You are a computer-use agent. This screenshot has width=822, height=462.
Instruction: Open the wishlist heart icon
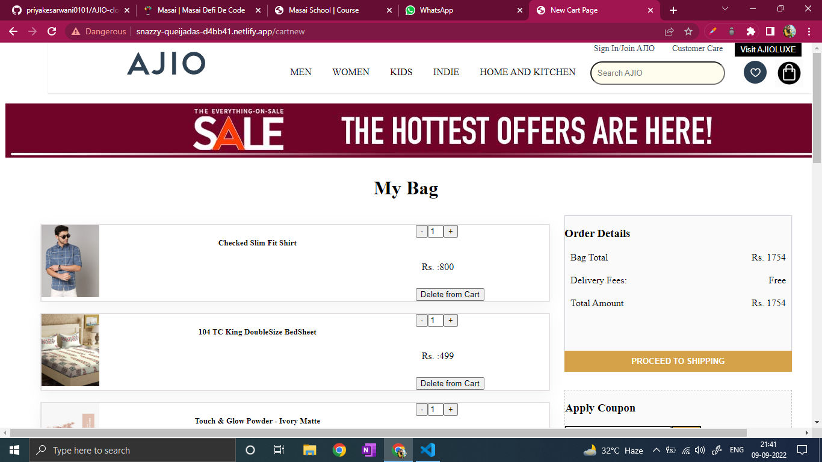click(x=755, y=72)
